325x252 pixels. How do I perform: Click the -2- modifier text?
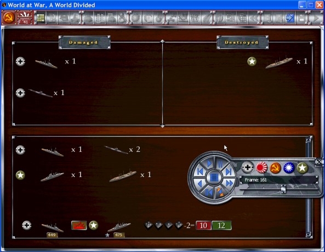pyautogui.click(x=189, y=225)
